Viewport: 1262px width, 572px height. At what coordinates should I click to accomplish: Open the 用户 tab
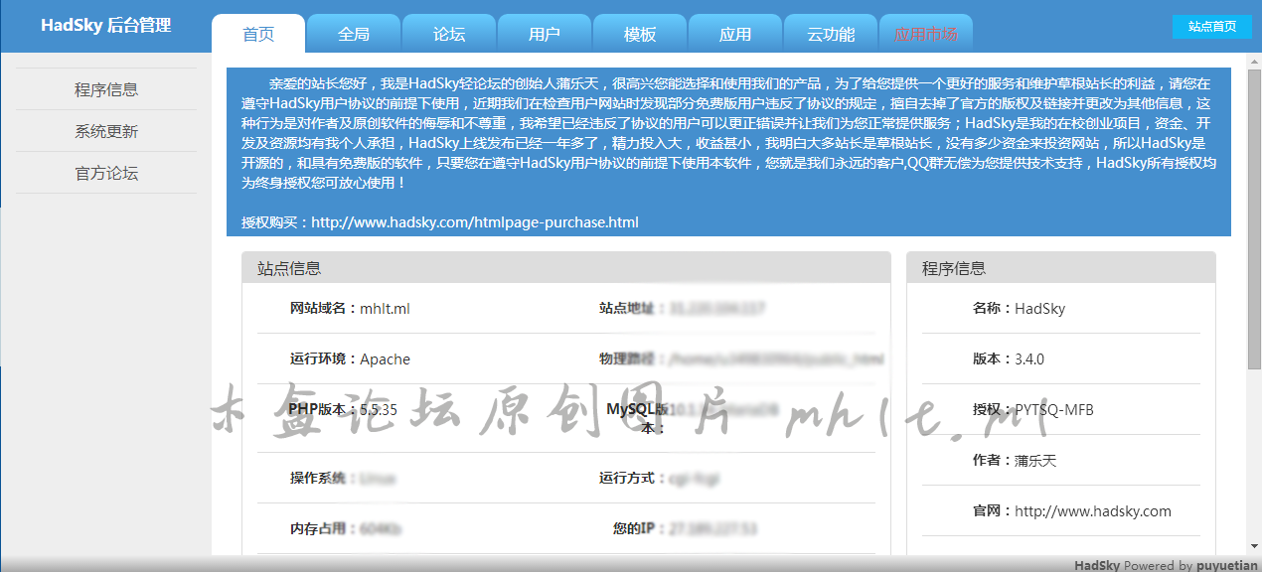pos(545,34)
